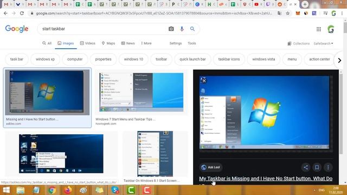Go back in browser
The image size is (347, 195).
[5, 13]
